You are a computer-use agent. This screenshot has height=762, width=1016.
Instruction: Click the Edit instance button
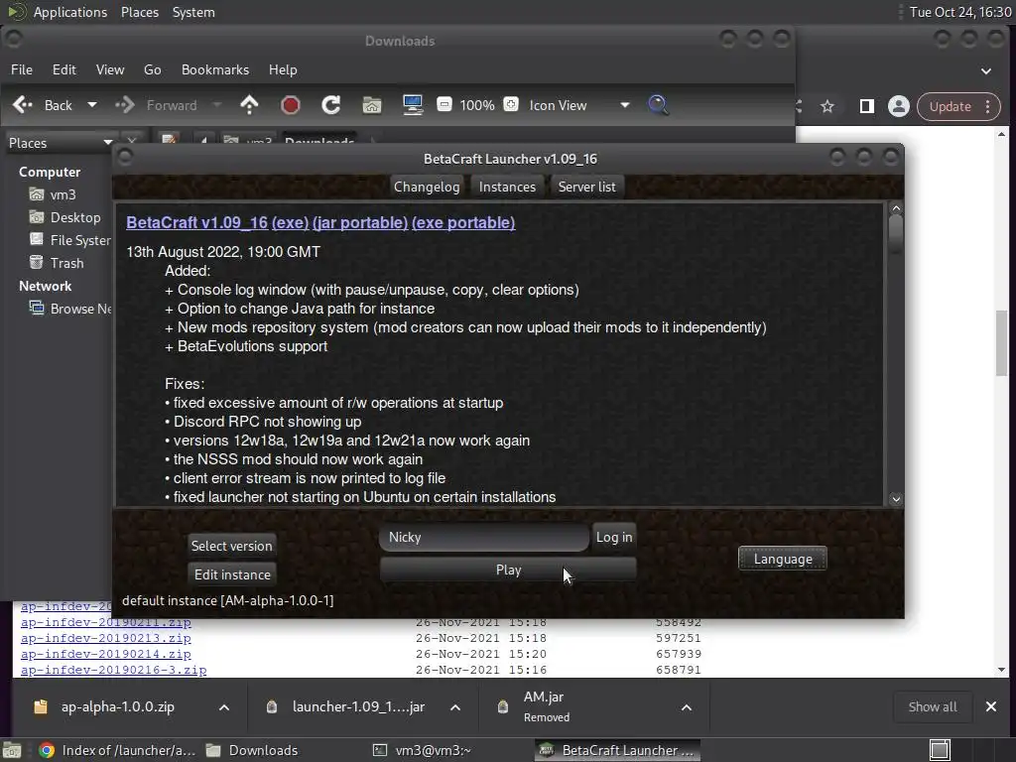pos(232,574)
